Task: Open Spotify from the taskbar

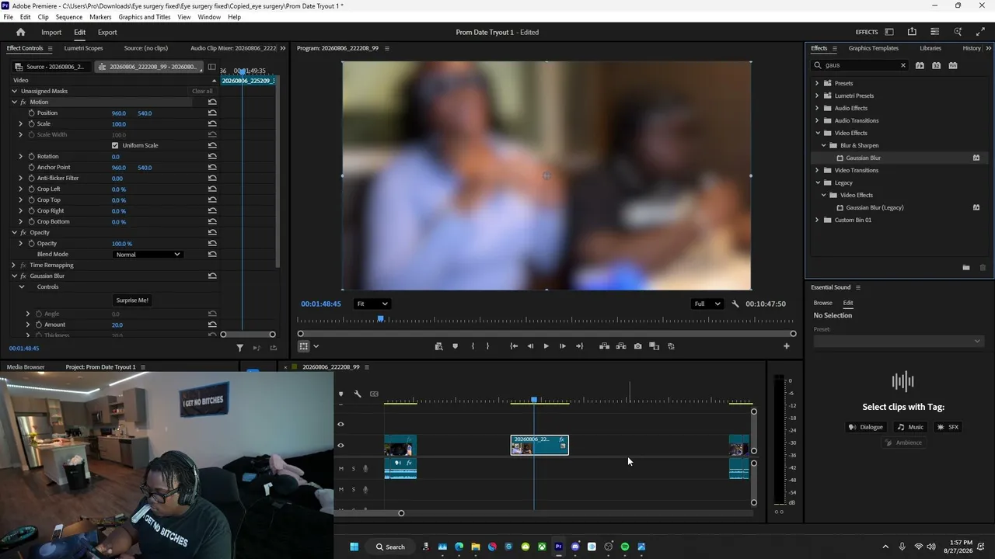Action: [625, 547]
